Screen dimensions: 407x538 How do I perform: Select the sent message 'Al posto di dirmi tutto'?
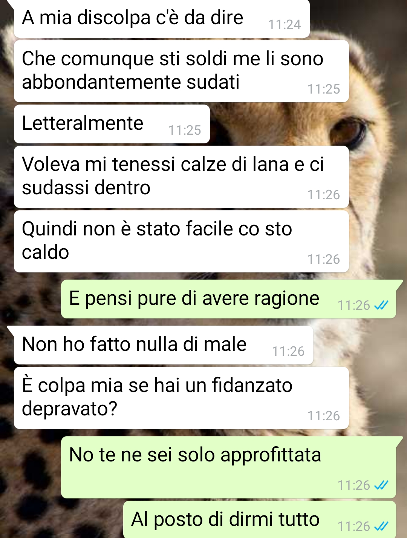260,520
